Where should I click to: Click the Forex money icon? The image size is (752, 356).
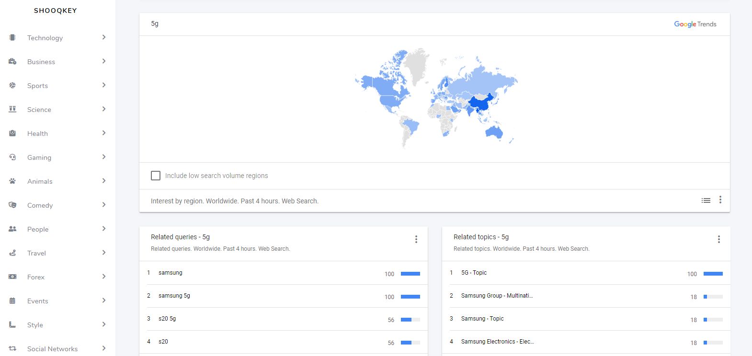point(12,277)
